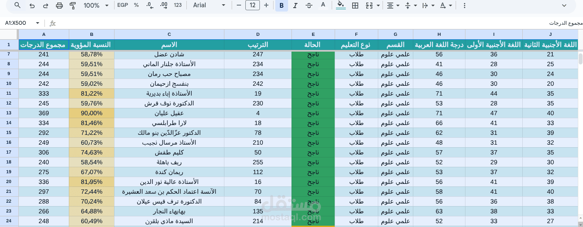Viewport: 583px width, 227px height.
Task: Click the مجموع الدرجات header cell
Action: click(44, 45)
